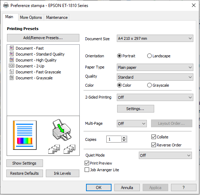200x195 pixels.
Task: Uncheck the Reverse Order checkbox
Action: [x=153, y=145]
